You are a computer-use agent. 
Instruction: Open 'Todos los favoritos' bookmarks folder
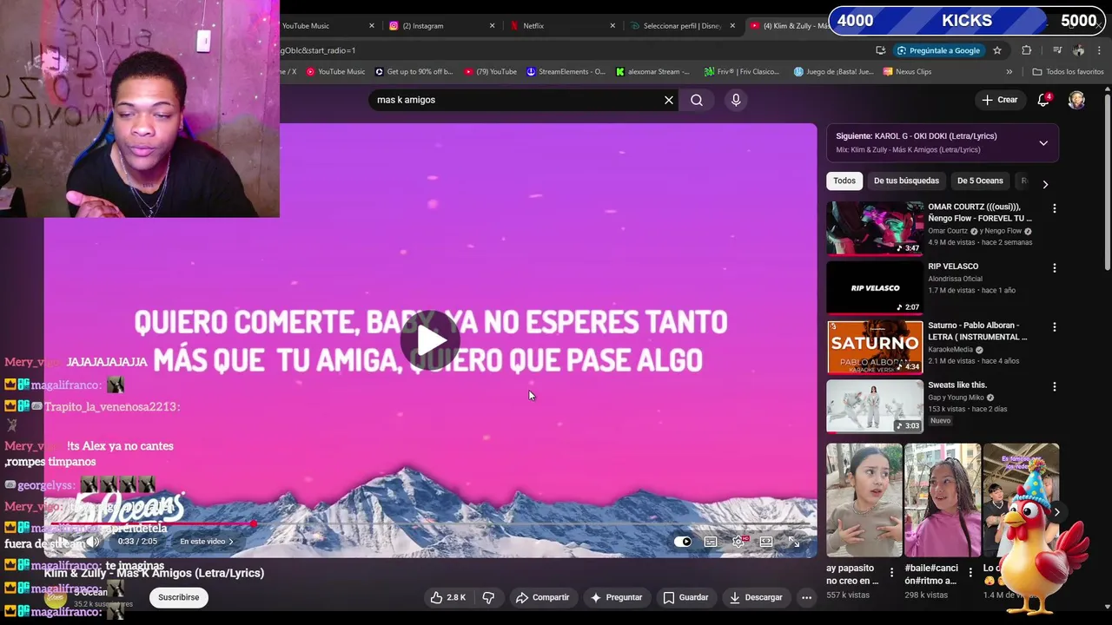[x=1068, y=72]
